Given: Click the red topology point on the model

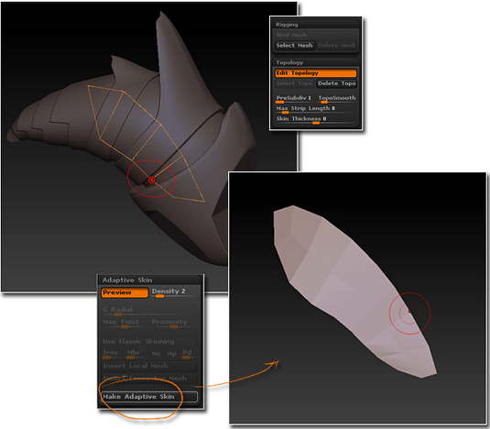Looking at the screenshot, I should point(151,180).
